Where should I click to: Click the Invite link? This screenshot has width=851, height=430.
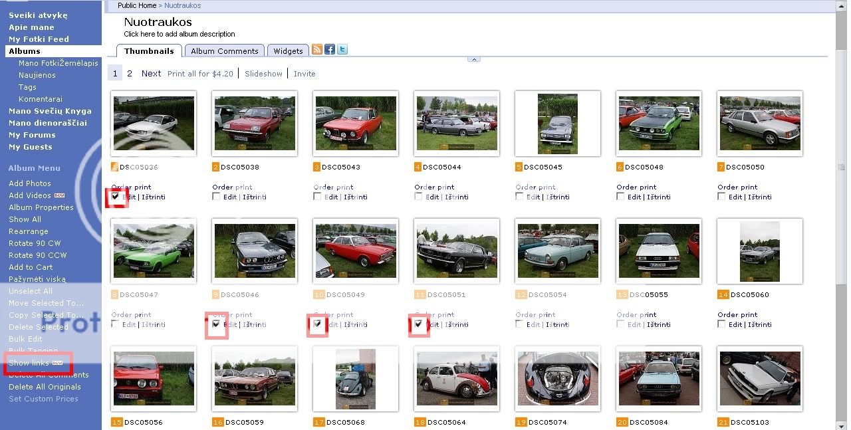[x=304, y=74]
